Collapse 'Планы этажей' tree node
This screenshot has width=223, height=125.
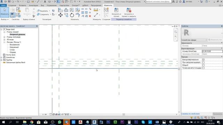4,32
